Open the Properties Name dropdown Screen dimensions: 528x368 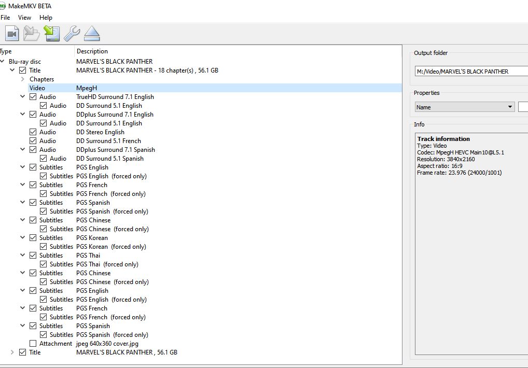[x=465, y=107]
